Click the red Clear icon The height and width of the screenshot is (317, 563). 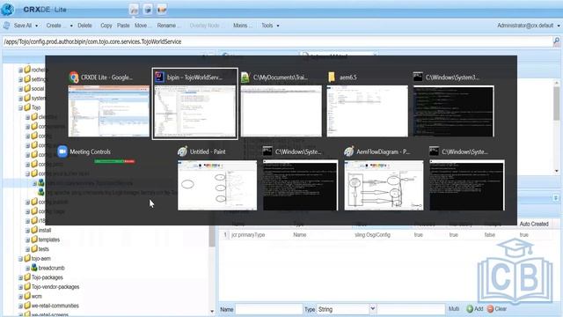coord(490,309)
